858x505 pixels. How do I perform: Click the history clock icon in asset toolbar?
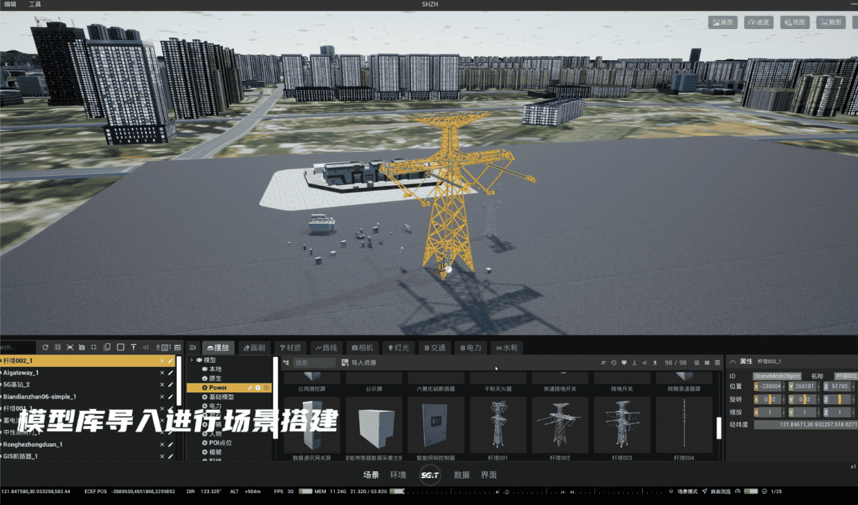[x=613, y=363]
